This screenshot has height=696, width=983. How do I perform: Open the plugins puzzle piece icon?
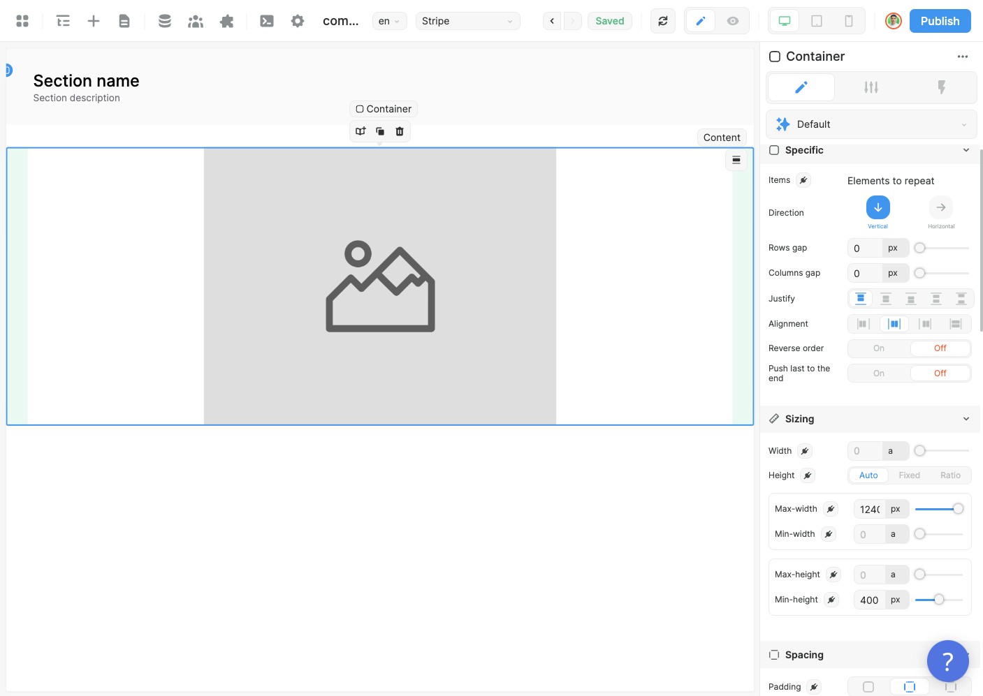click(x=226, y=21)
